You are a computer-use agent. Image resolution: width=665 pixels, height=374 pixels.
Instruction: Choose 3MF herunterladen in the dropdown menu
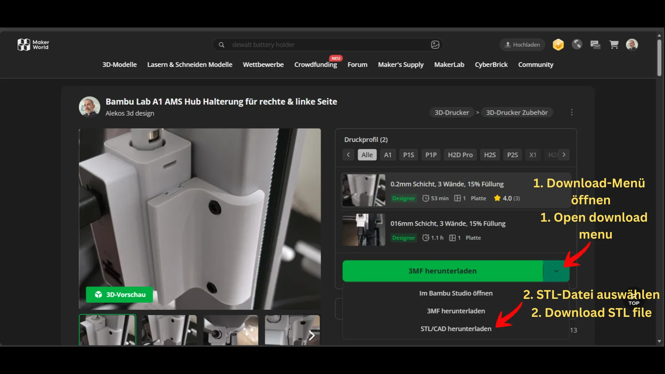pos(456,311)
